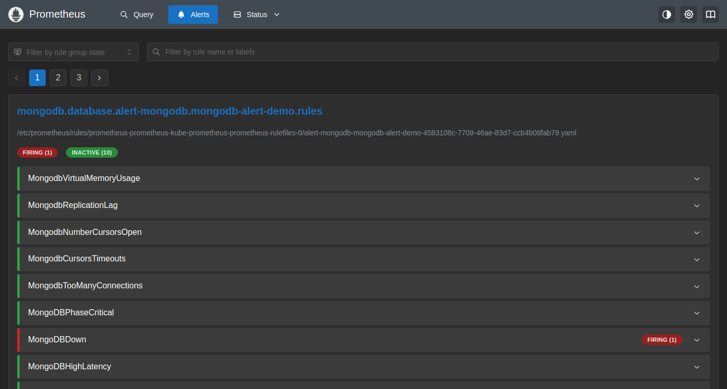The height and width of the screenshot is (389, 727).
Task: Click the Prometheus flame logo icon
Action: coord(16,15)
